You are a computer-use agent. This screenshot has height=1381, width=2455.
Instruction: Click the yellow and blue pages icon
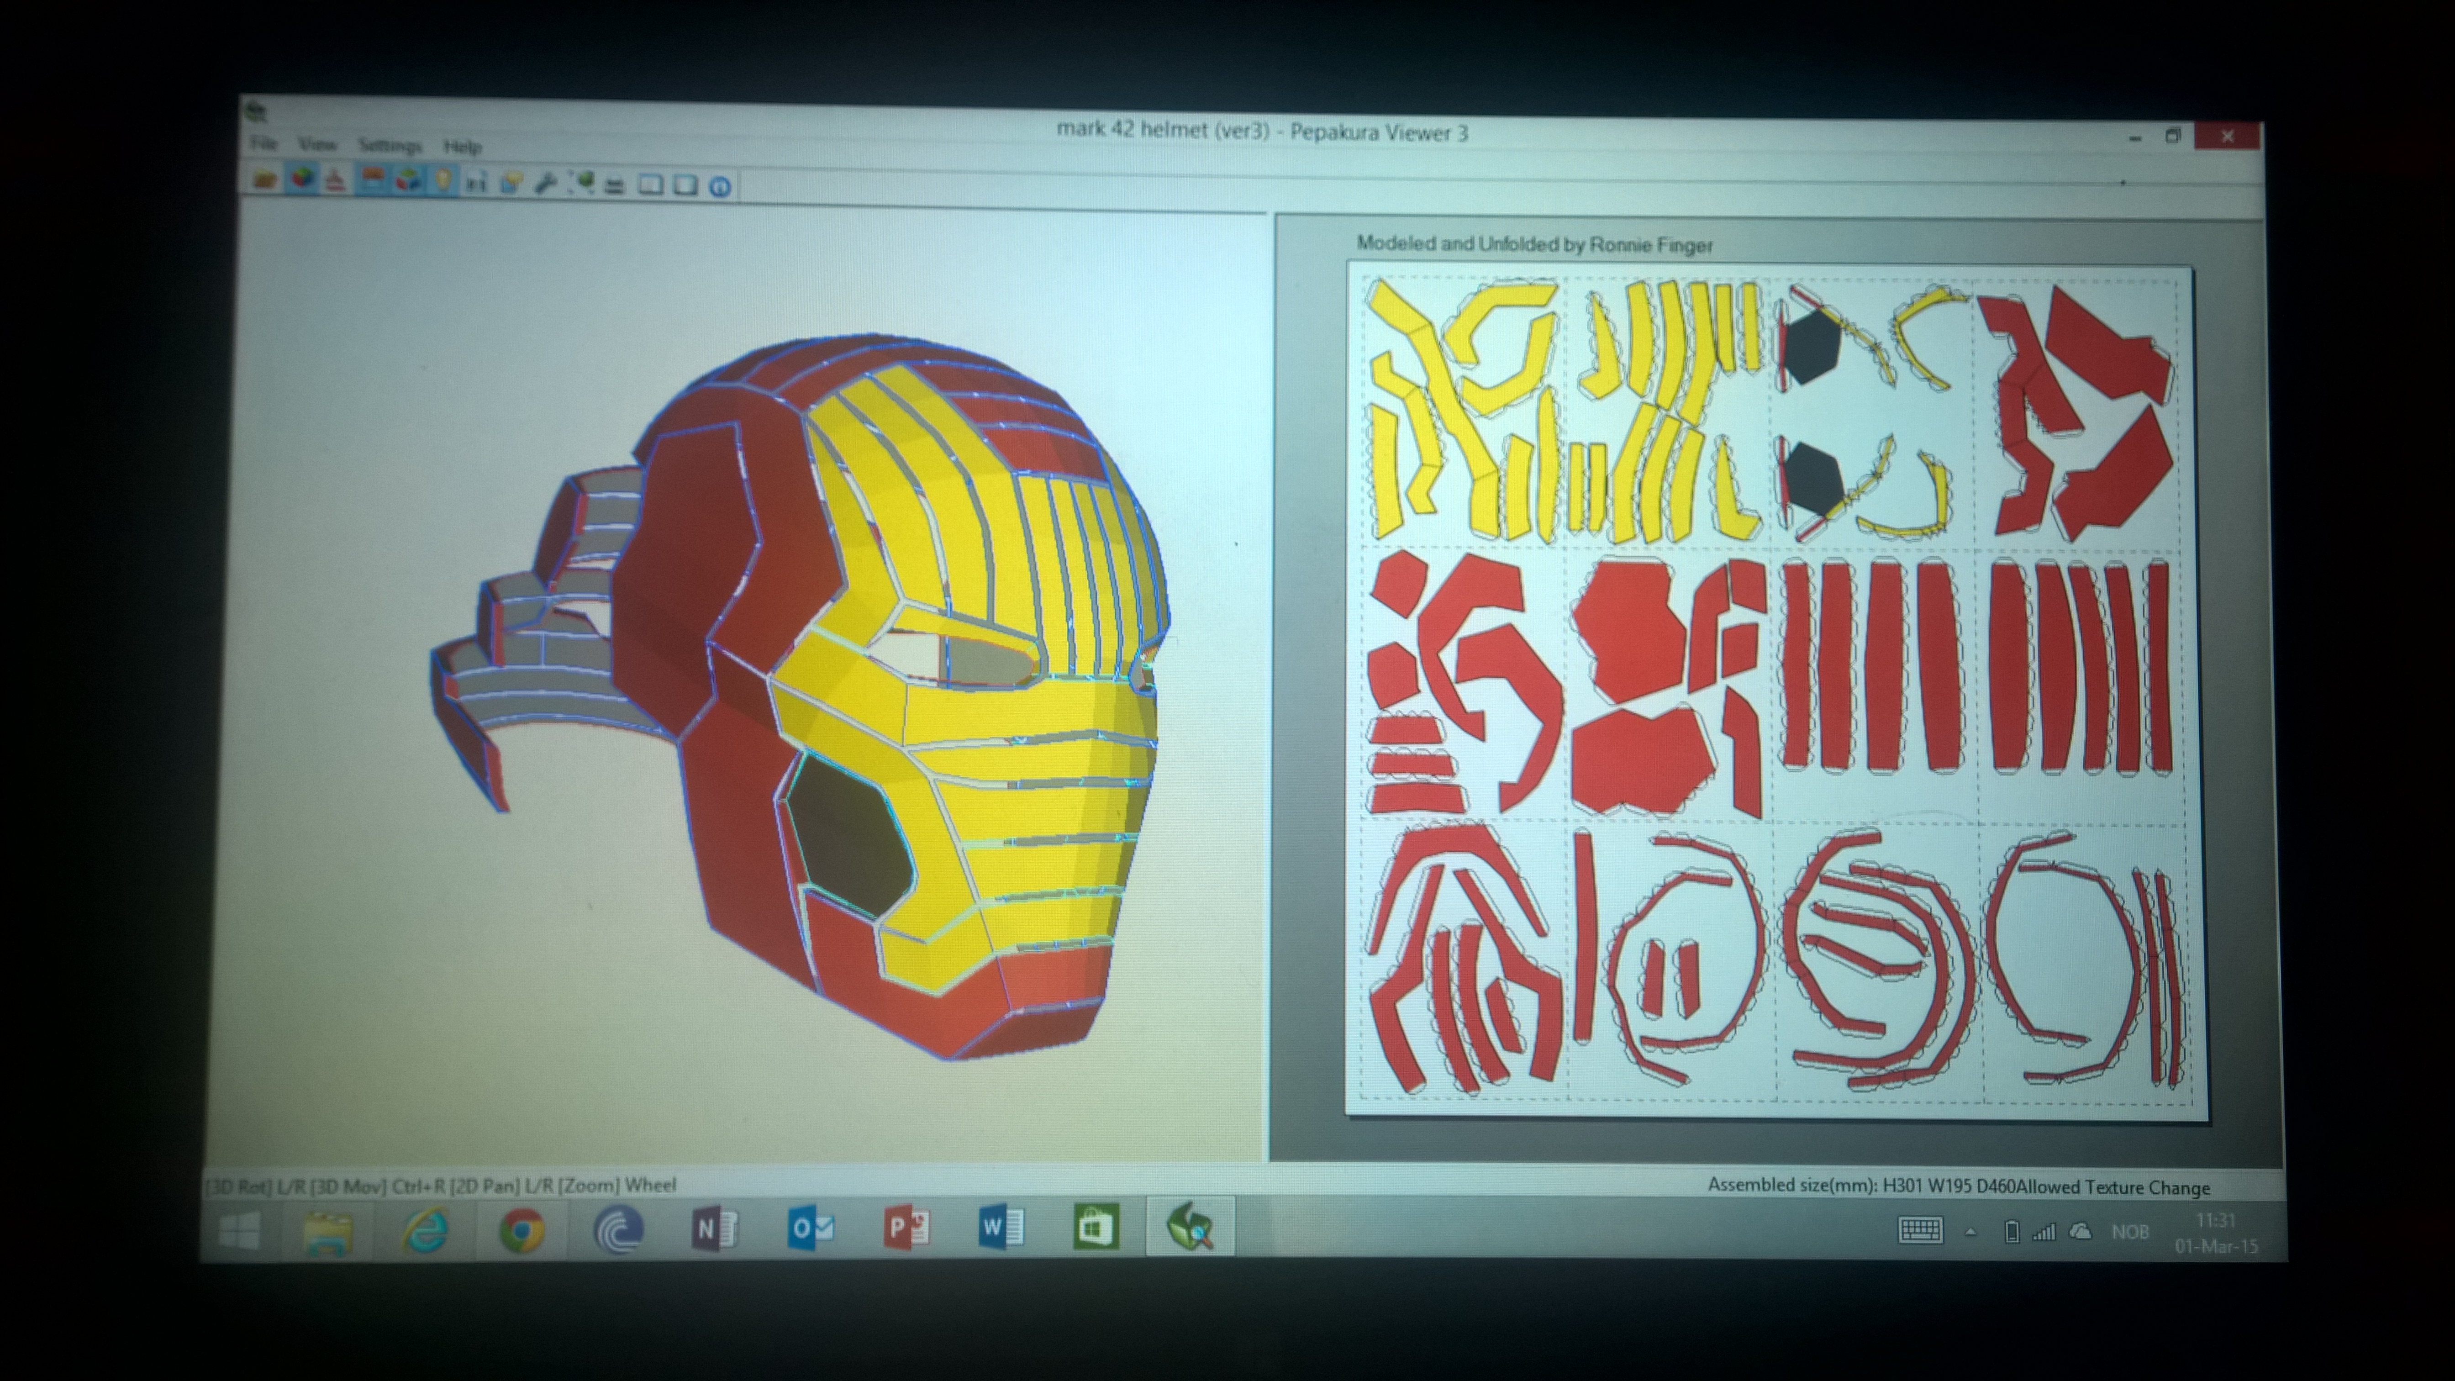[x=511, y=182]
